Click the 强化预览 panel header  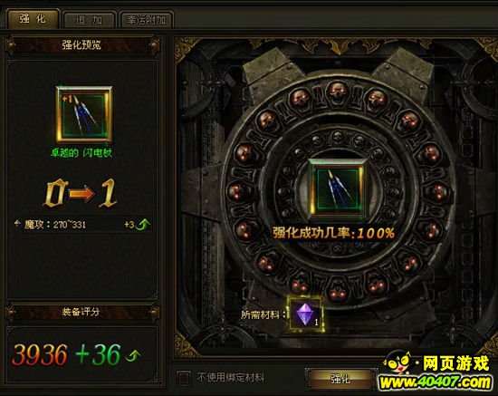(x=81, y=44)
